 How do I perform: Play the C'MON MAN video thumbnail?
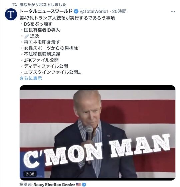tap(97, 133)
